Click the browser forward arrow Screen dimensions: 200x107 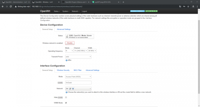point(7,6)
